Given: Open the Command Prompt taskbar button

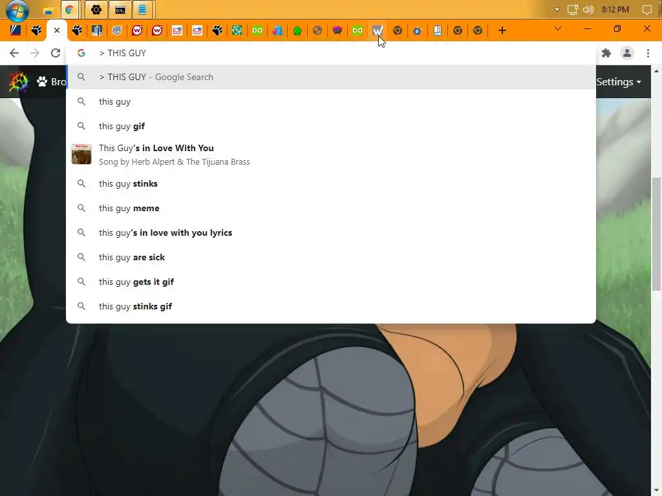Looking at the screenshot, I should 120,10.
